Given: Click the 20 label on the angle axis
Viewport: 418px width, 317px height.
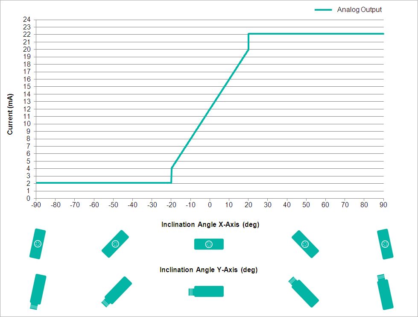Looking at the screenshot, I should point(248,205).
